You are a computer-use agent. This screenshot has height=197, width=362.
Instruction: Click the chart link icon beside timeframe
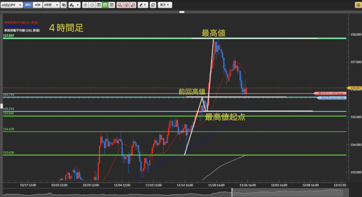pos(64,5)
